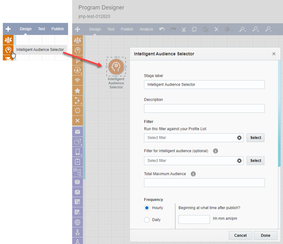Open the Publish tab in Program Designer
This screenshot has height=244, width=283.
click(x=127, y=29)
